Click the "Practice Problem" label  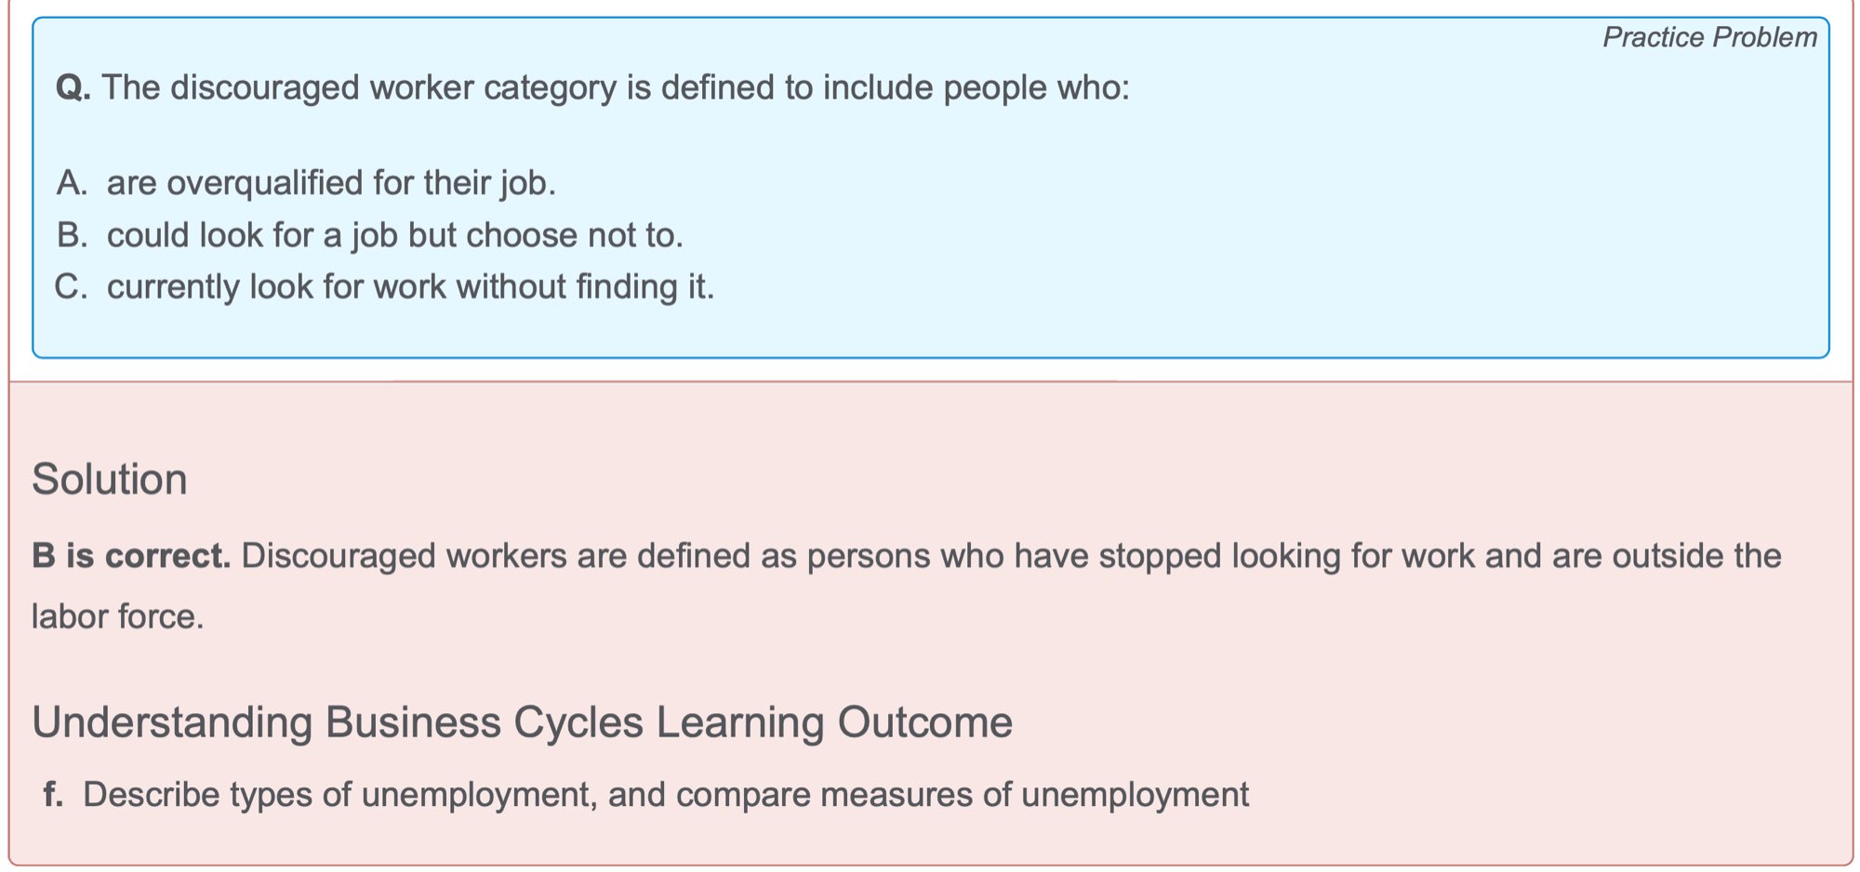[1708, 37]
